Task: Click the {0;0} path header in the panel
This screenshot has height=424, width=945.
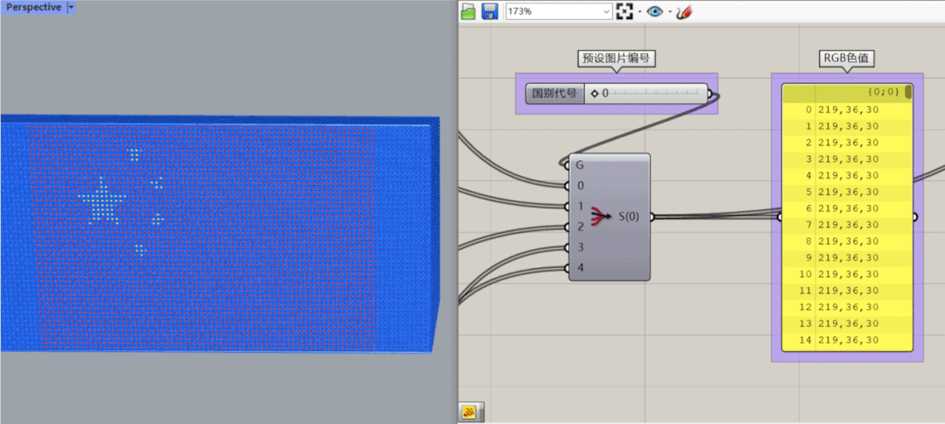Action: click(884, 92)
